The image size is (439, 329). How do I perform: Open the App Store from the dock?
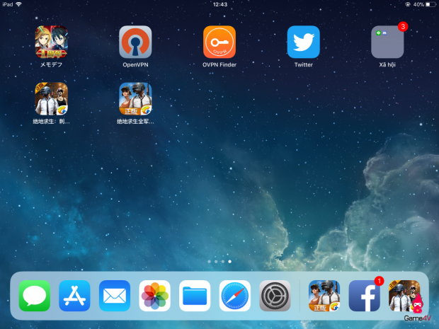(75, 296)
